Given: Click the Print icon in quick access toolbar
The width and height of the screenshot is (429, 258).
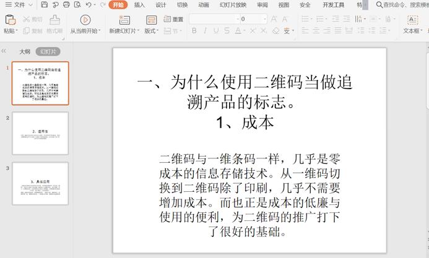Looking at the screenshot, I should point(66,5).
